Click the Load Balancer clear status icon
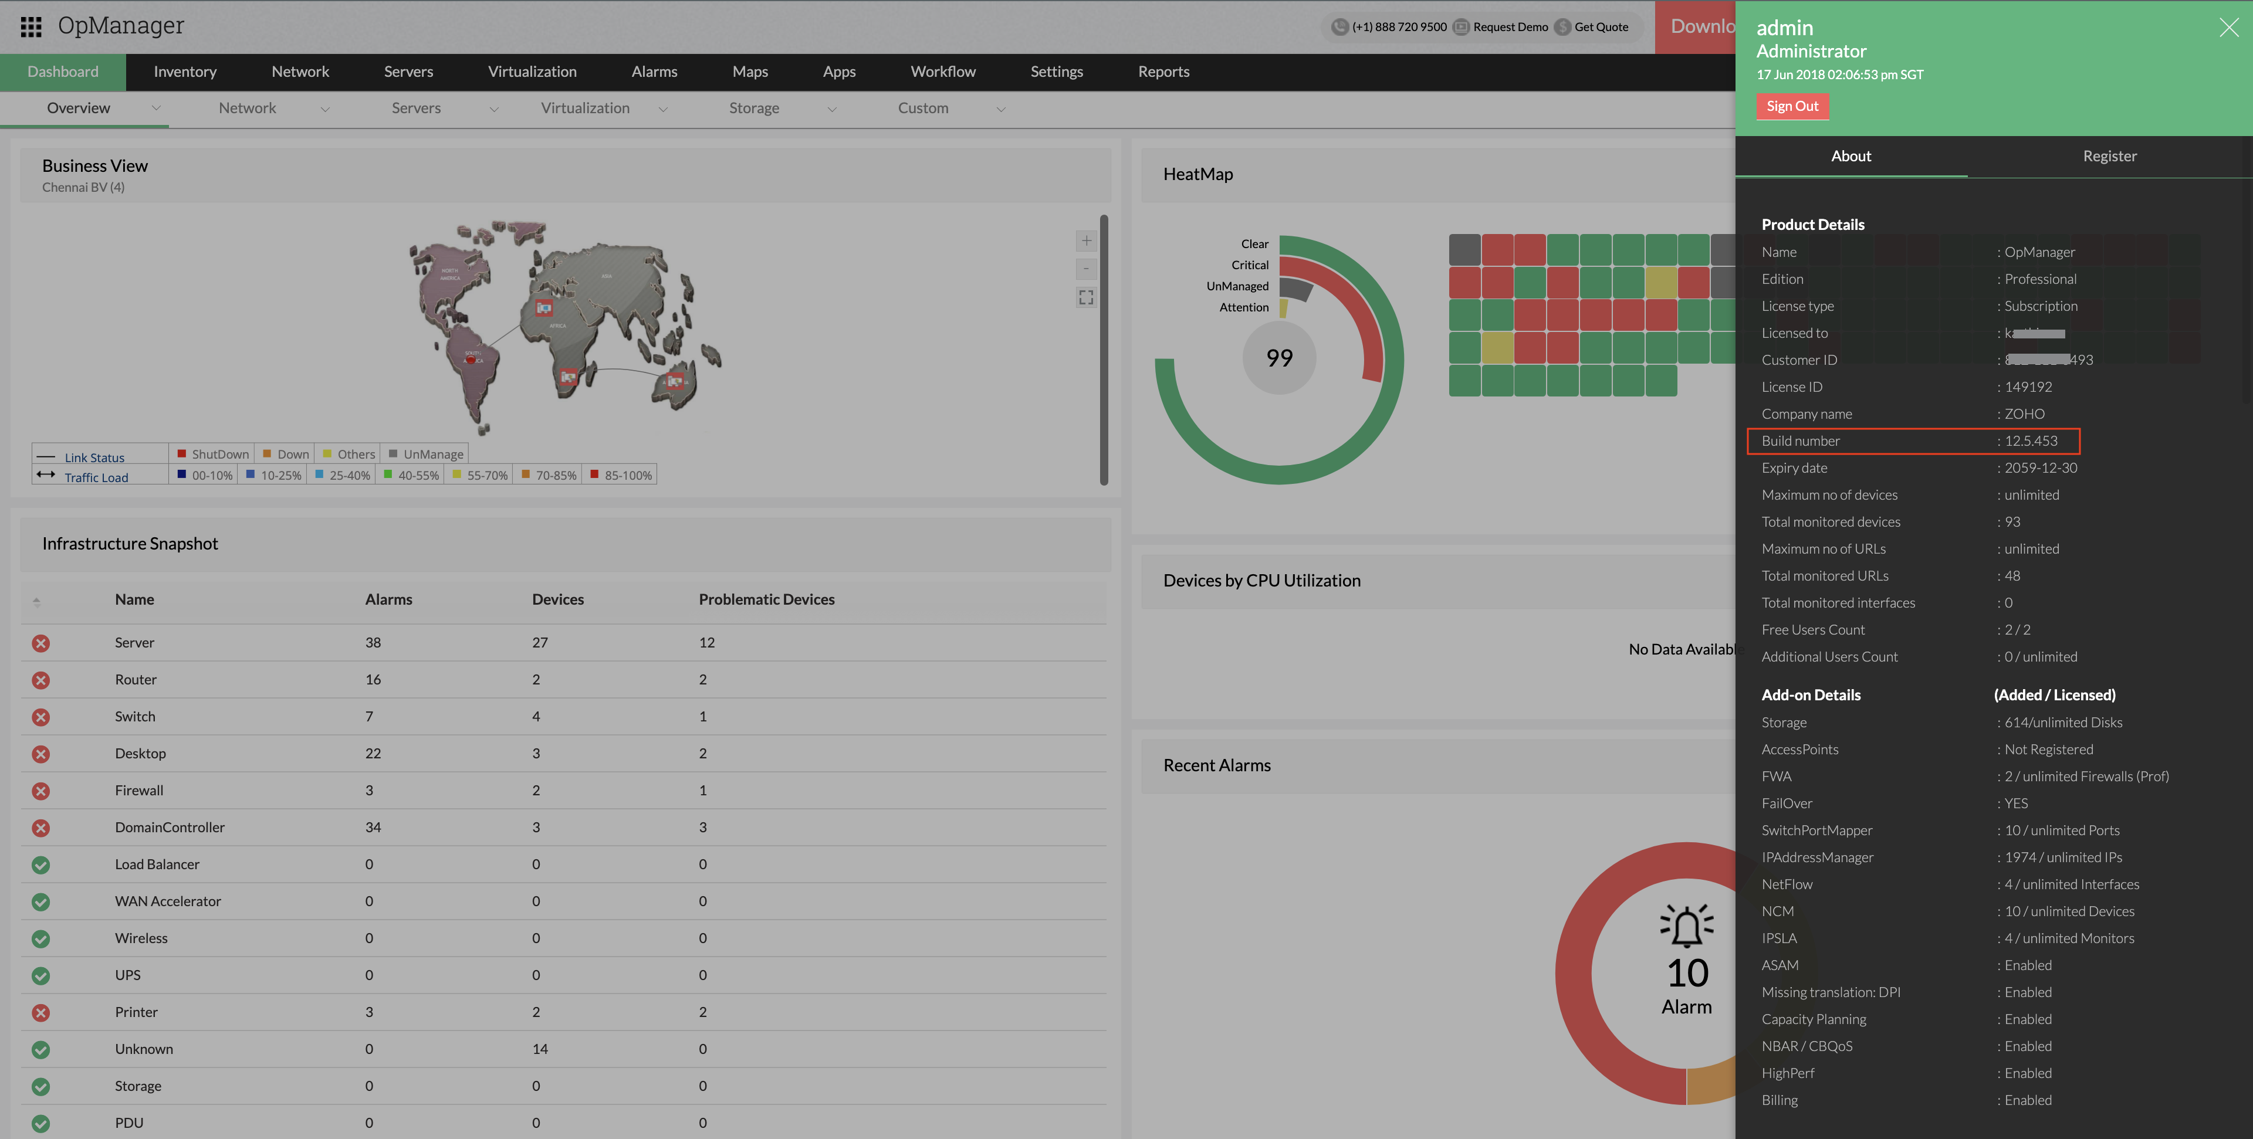Screen dimensions: 2253x1139 40,865
